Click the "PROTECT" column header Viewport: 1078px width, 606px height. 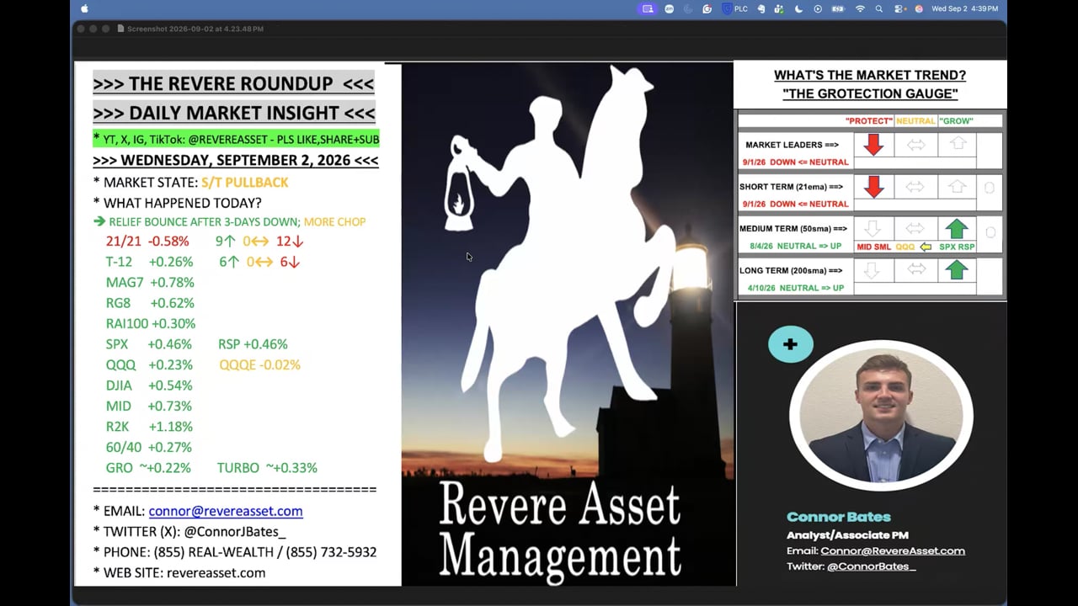(x=868, y=121)
